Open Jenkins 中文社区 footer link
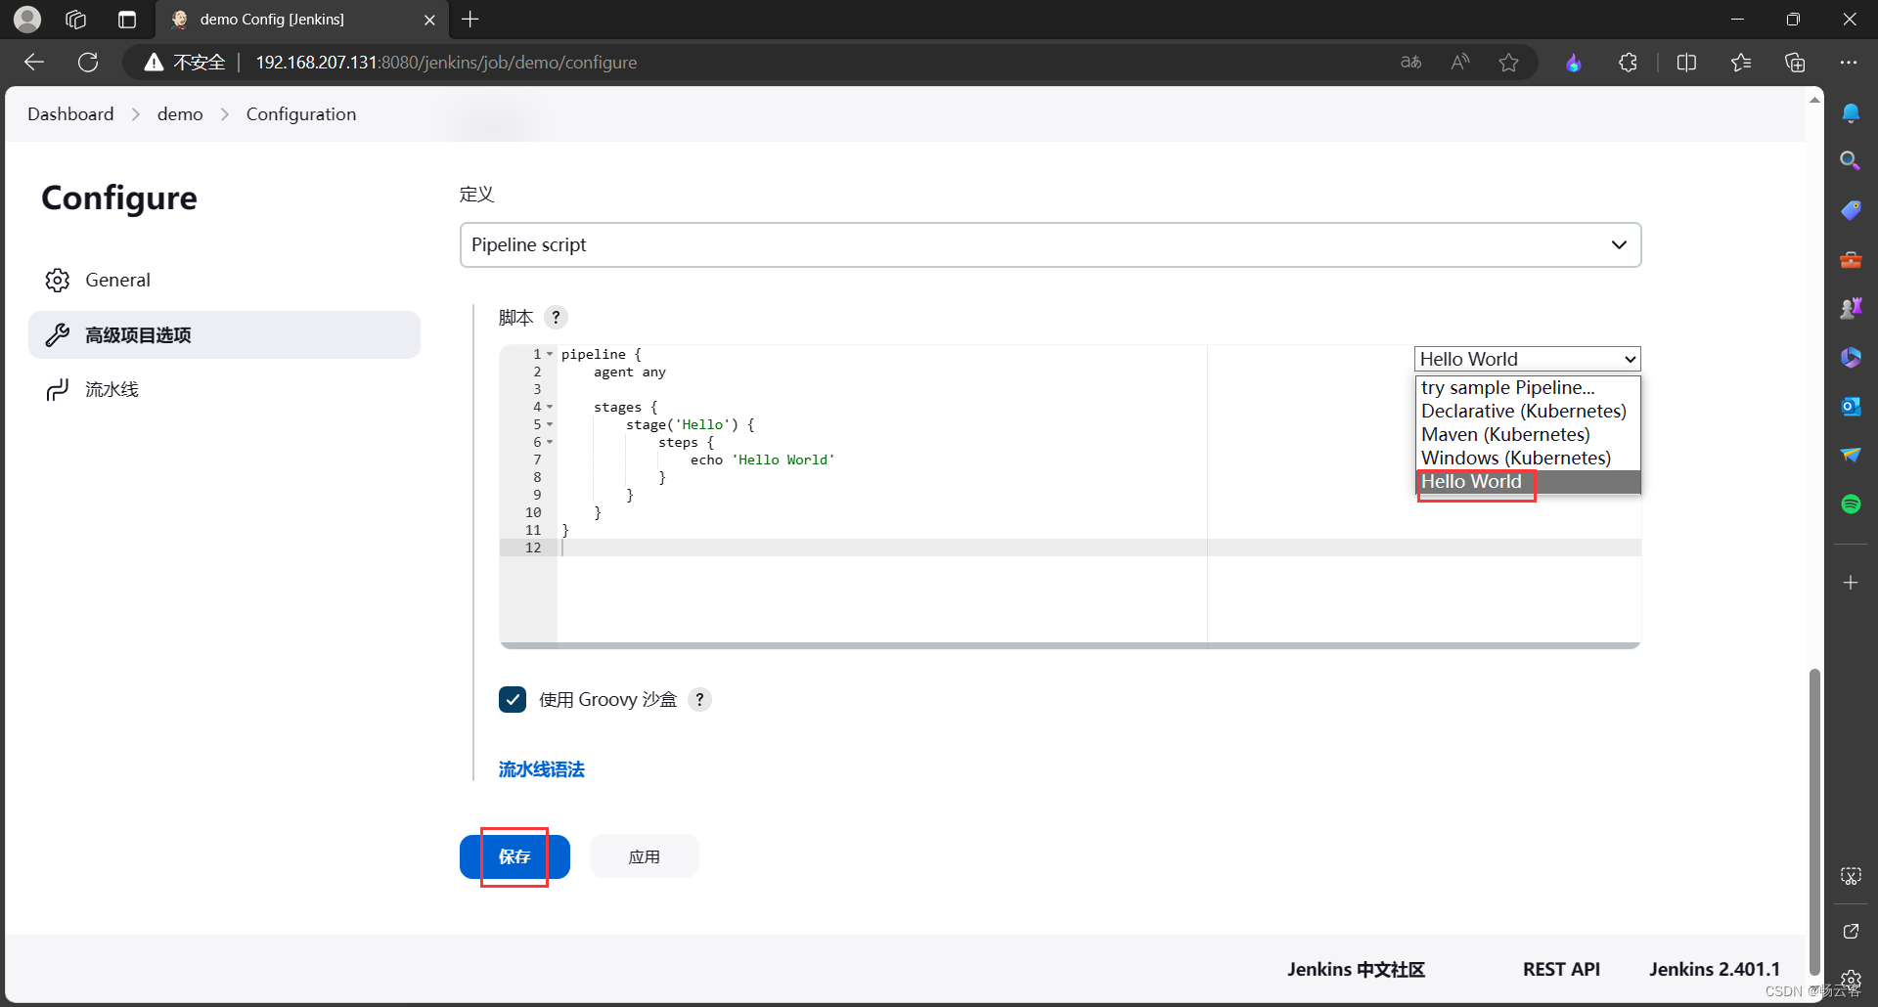Image resolution: width=1878 pixels, height=1007 pixels. pos(1356,969)
